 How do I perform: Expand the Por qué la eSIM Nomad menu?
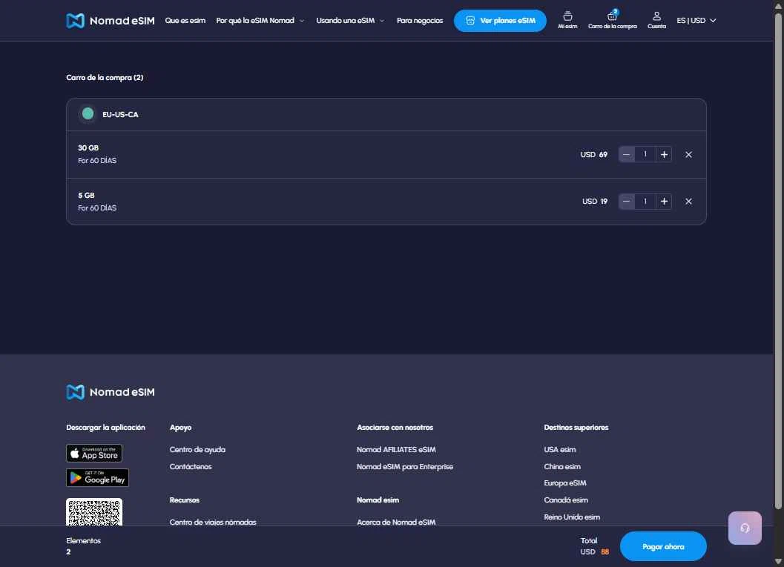[260, 21]
